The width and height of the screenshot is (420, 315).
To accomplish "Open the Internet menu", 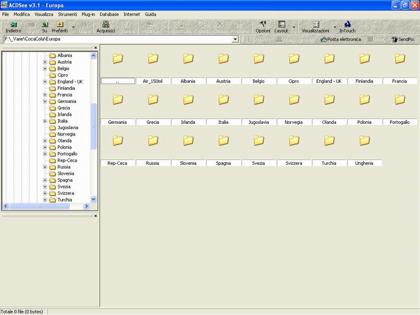I will pos(132,15).
